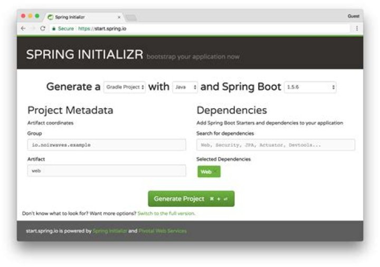Image resolution: width=380 pixels, height=267 pixels.
Task: Open the Gradle Project type dropdown
Action: click(x=125, y=87)
